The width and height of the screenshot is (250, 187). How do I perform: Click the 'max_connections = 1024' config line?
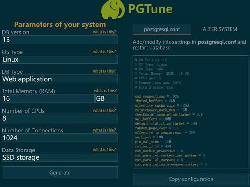tap(157, 96)
